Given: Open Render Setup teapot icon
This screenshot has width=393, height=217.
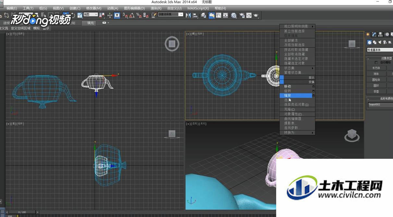Looking at the screenshot, I should click(242, 15).
